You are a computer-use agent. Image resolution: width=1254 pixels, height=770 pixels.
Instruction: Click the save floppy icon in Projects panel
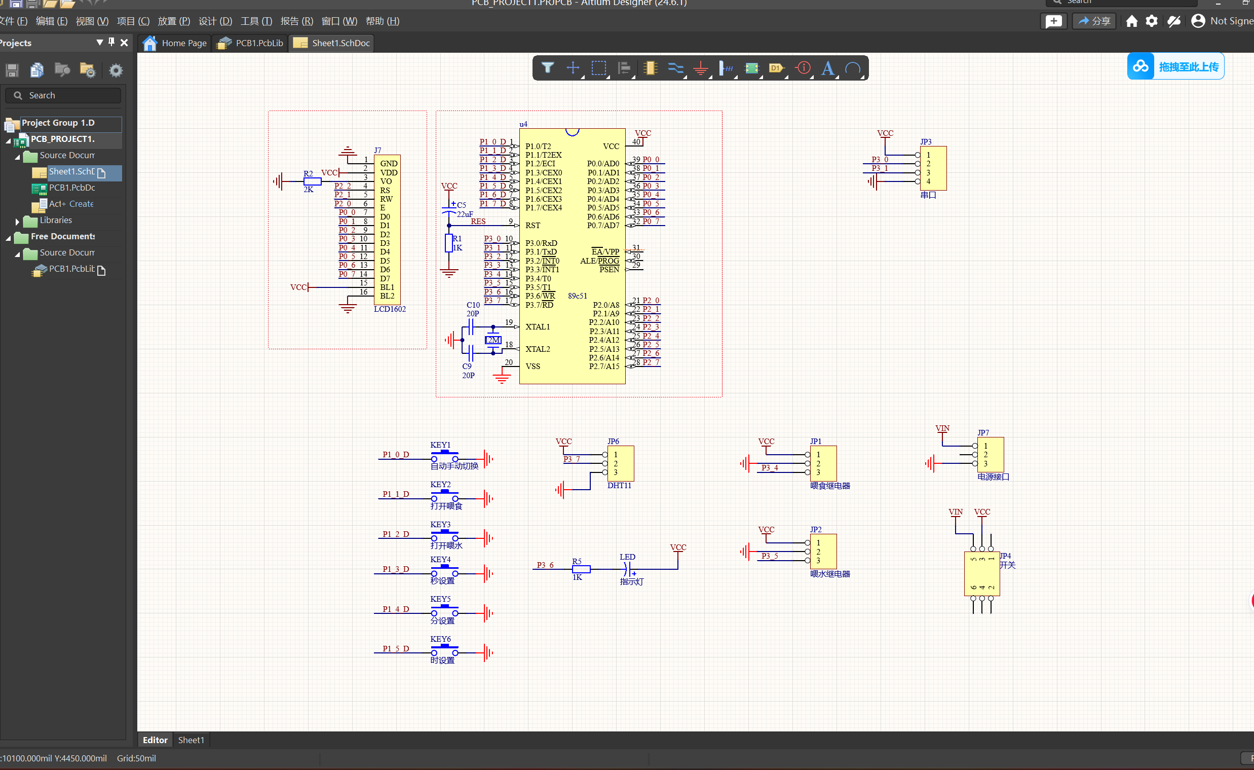[12, 70]
